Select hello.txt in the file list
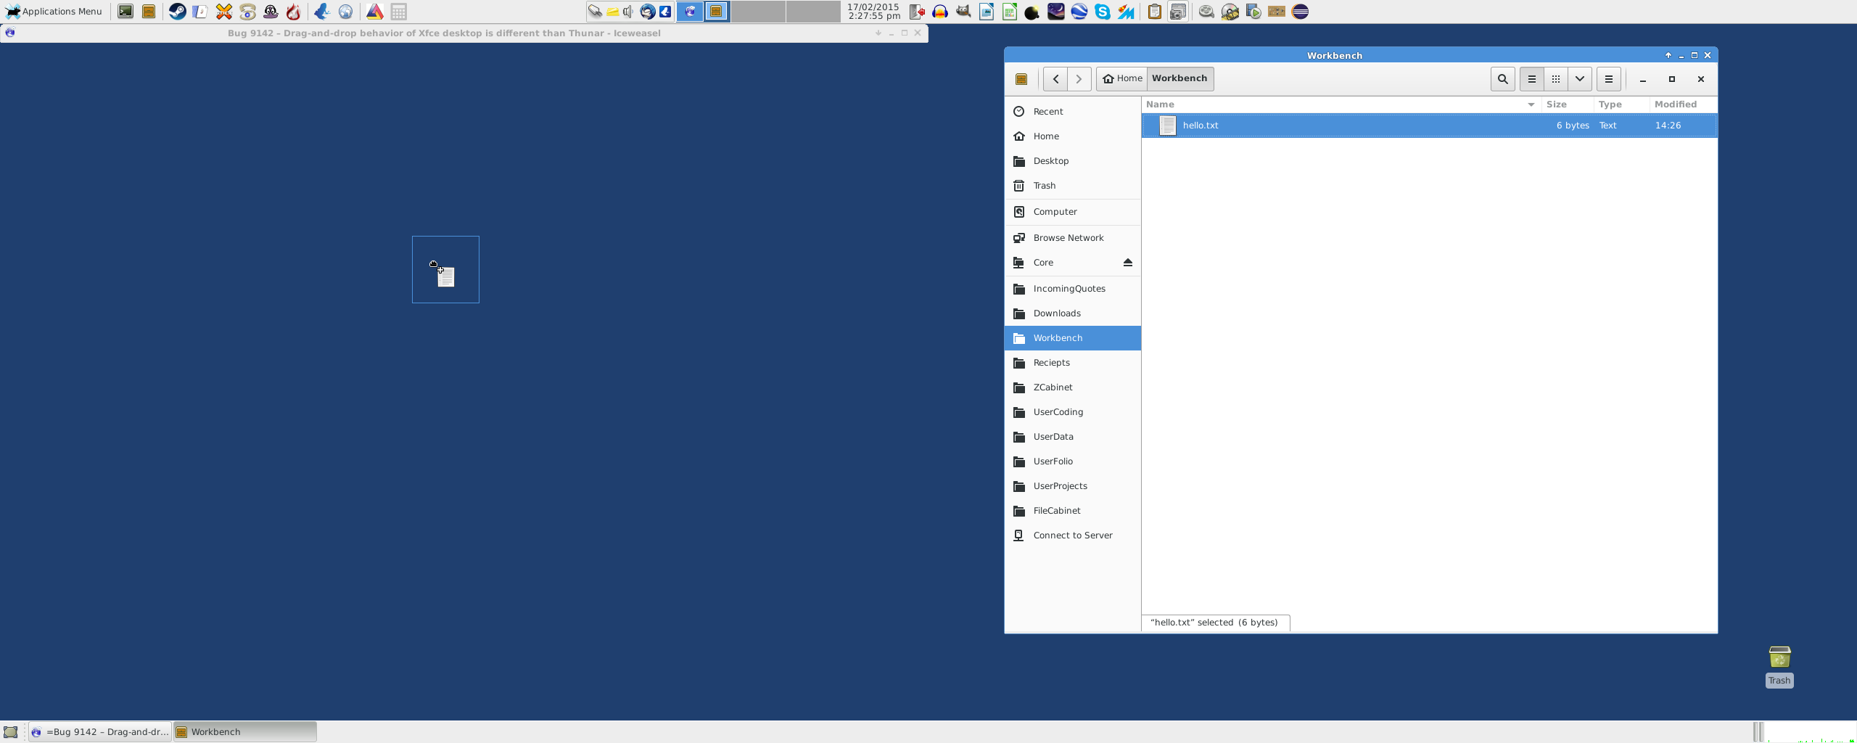This screenshot has width=1857, height=743. [1201, 126]
